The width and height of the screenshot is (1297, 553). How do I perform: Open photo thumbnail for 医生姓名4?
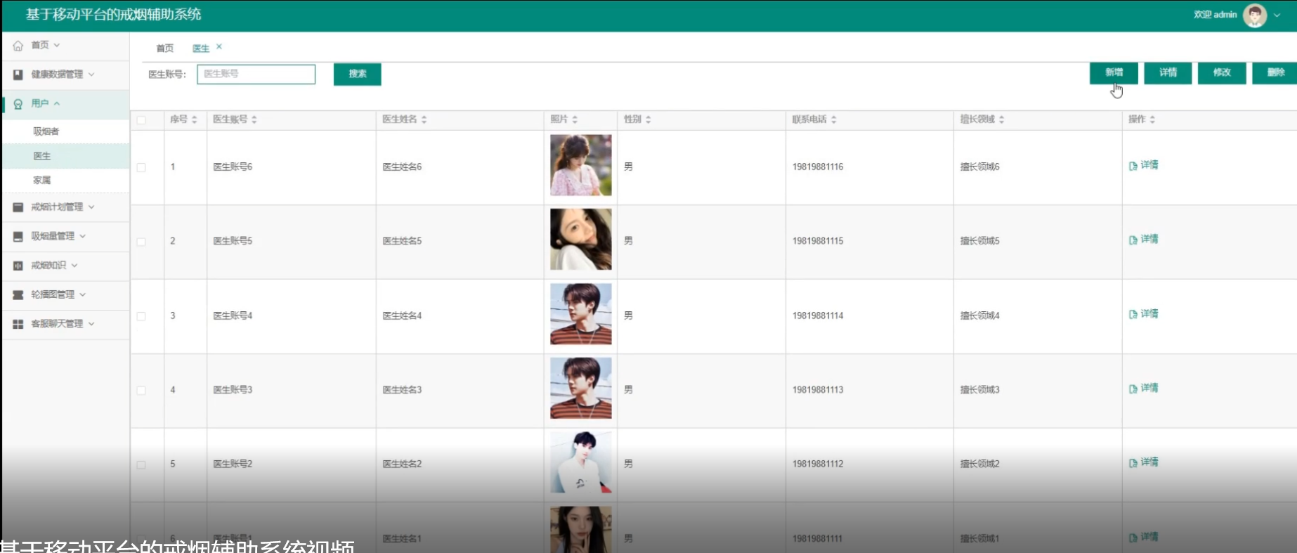coord(580,314)
